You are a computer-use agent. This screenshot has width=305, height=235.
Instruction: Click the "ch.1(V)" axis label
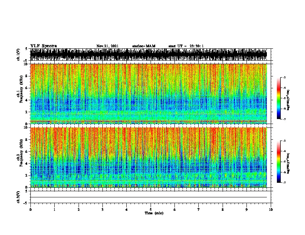[18, 55]
